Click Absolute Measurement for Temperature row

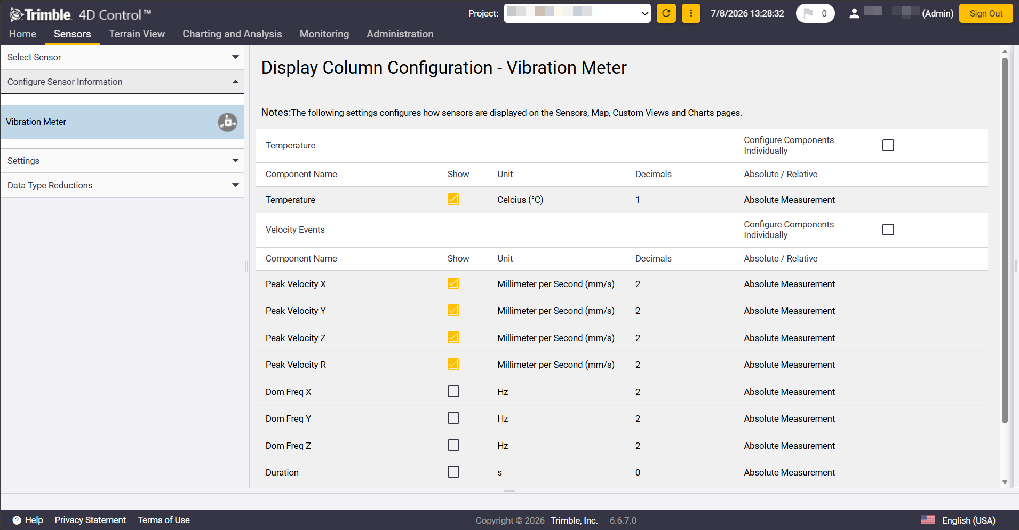790,200
